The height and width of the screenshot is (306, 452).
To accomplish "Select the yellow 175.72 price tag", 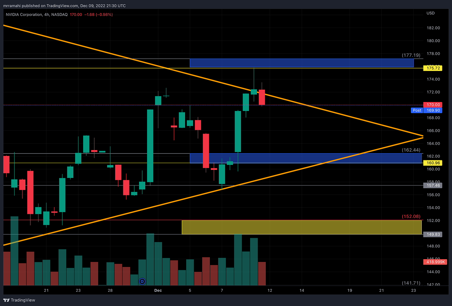I will (432, 68).
